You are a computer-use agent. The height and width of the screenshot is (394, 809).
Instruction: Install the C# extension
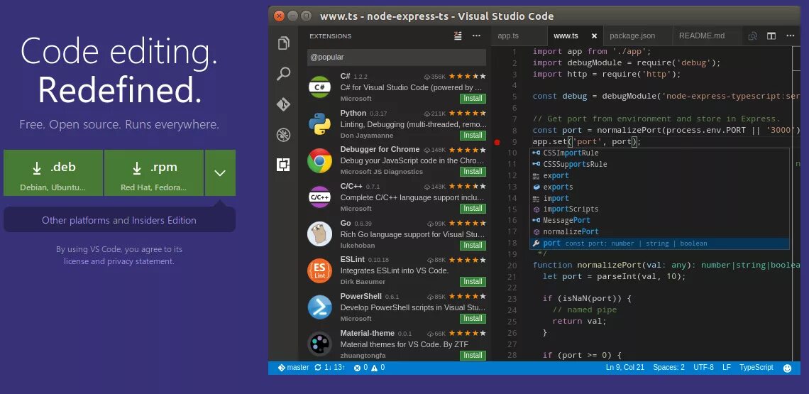click(473, 99)
